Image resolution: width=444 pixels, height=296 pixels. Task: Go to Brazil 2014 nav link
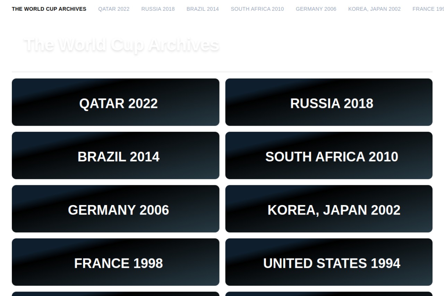[x=203, y=9]
